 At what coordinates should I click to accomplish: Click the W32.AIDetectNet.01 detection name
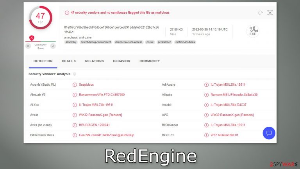pos(225,135)
